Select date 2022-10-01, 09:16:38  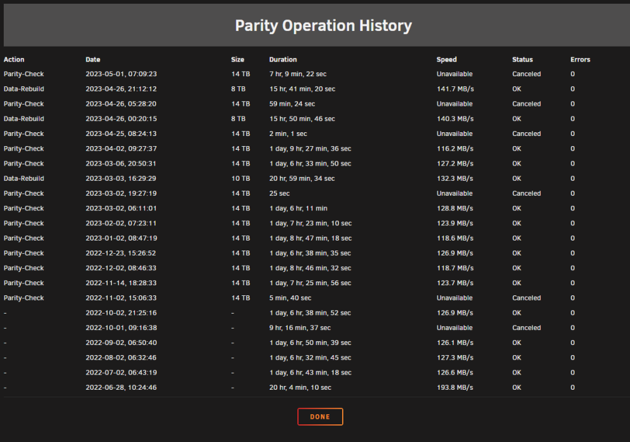click(x=121, y=327)
